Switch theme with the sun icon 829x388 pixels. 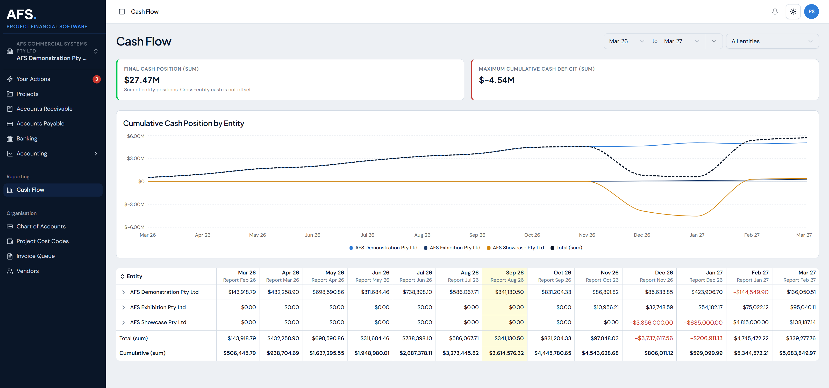click(793, 12)
